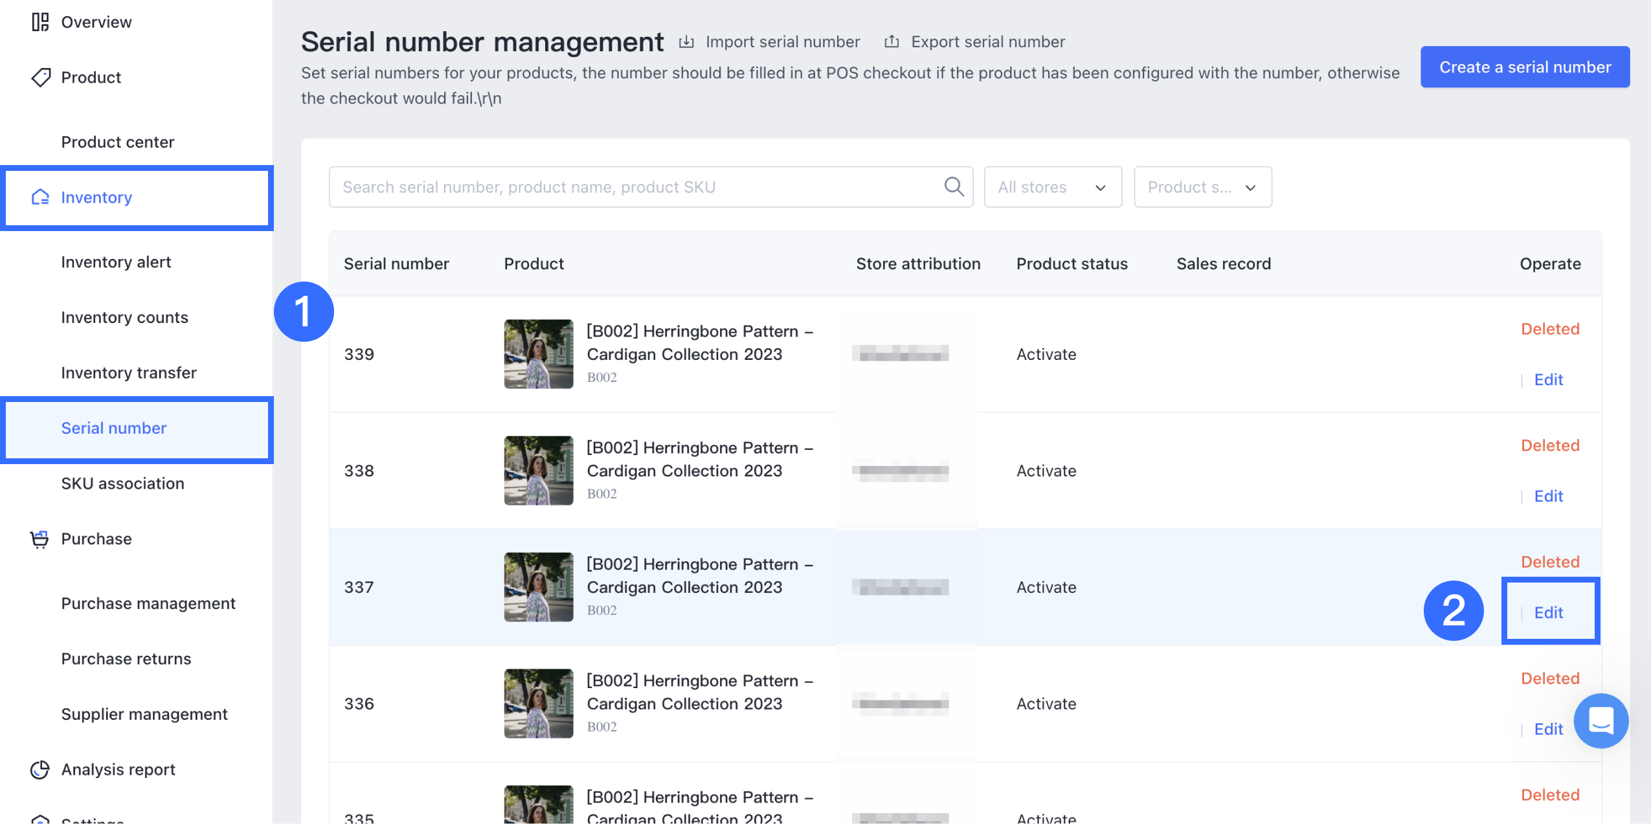Select Inventory transfer in sidebar
The height and width of the screenshot is (824, 1651).
(x=128, y=372)
